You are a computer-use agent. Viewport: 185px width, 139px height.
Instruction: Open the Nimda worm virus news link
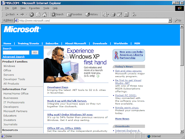[127, 108]
